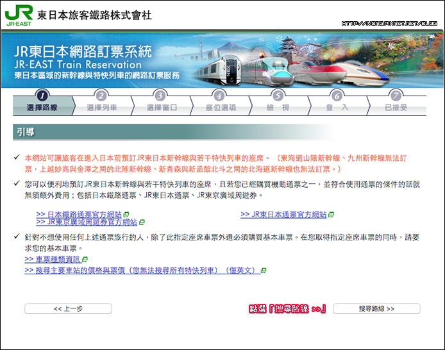Click the trains image in the banner
Screen dimensions: 445x350
pyautogui.click(x=291, y=71)
